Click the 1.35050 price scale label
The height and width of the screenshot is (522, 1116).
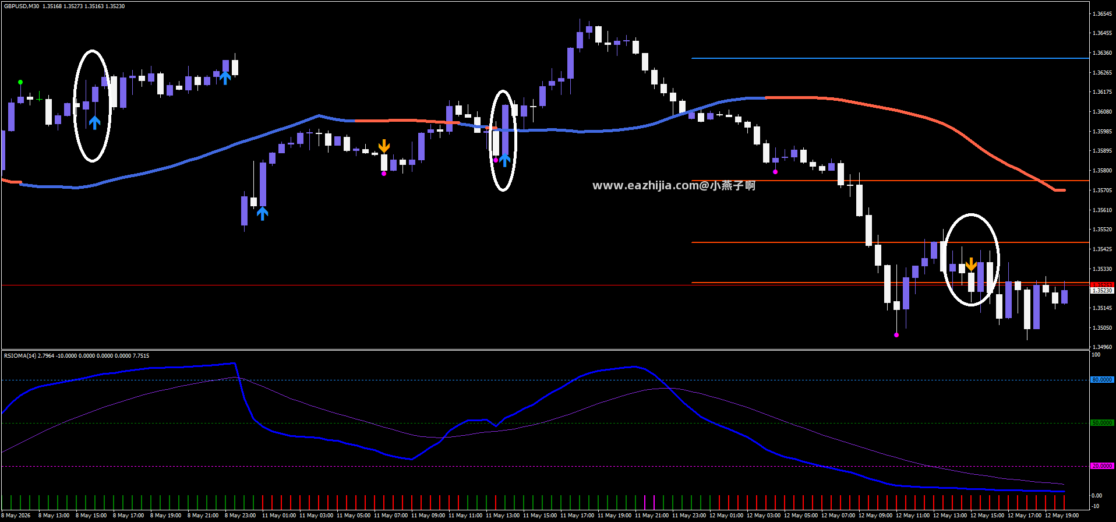[x=1102, y=328]
